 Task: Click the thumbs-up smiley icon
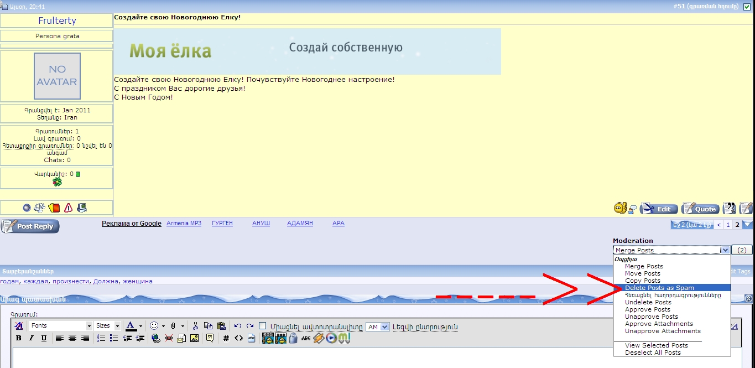(x=620, y=209)
